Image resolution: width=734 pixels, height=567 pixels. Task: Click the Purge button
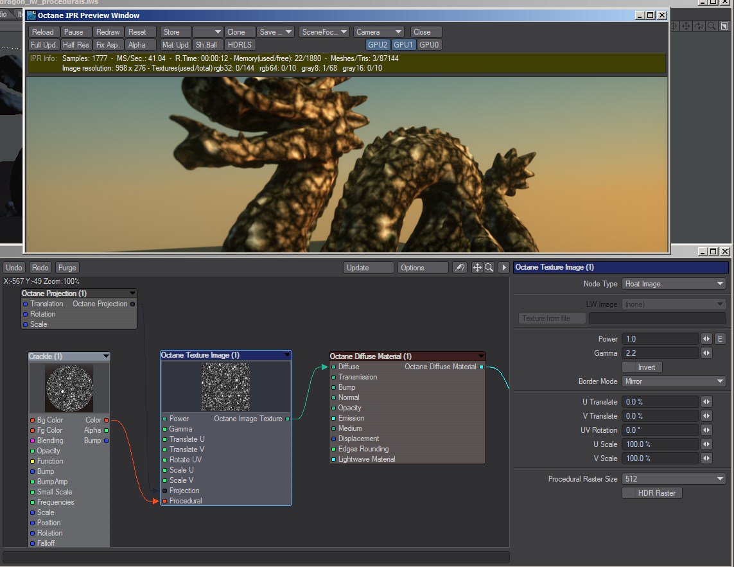(x=67, y=267)
